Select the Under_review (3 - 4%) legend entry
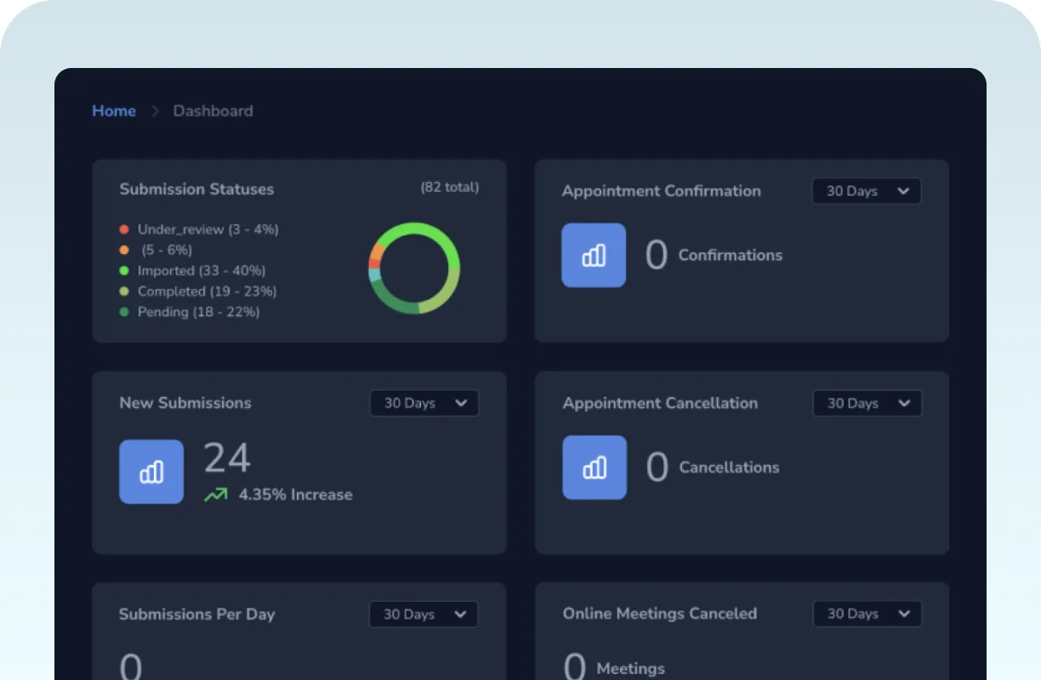 click(x=199, y=229)
